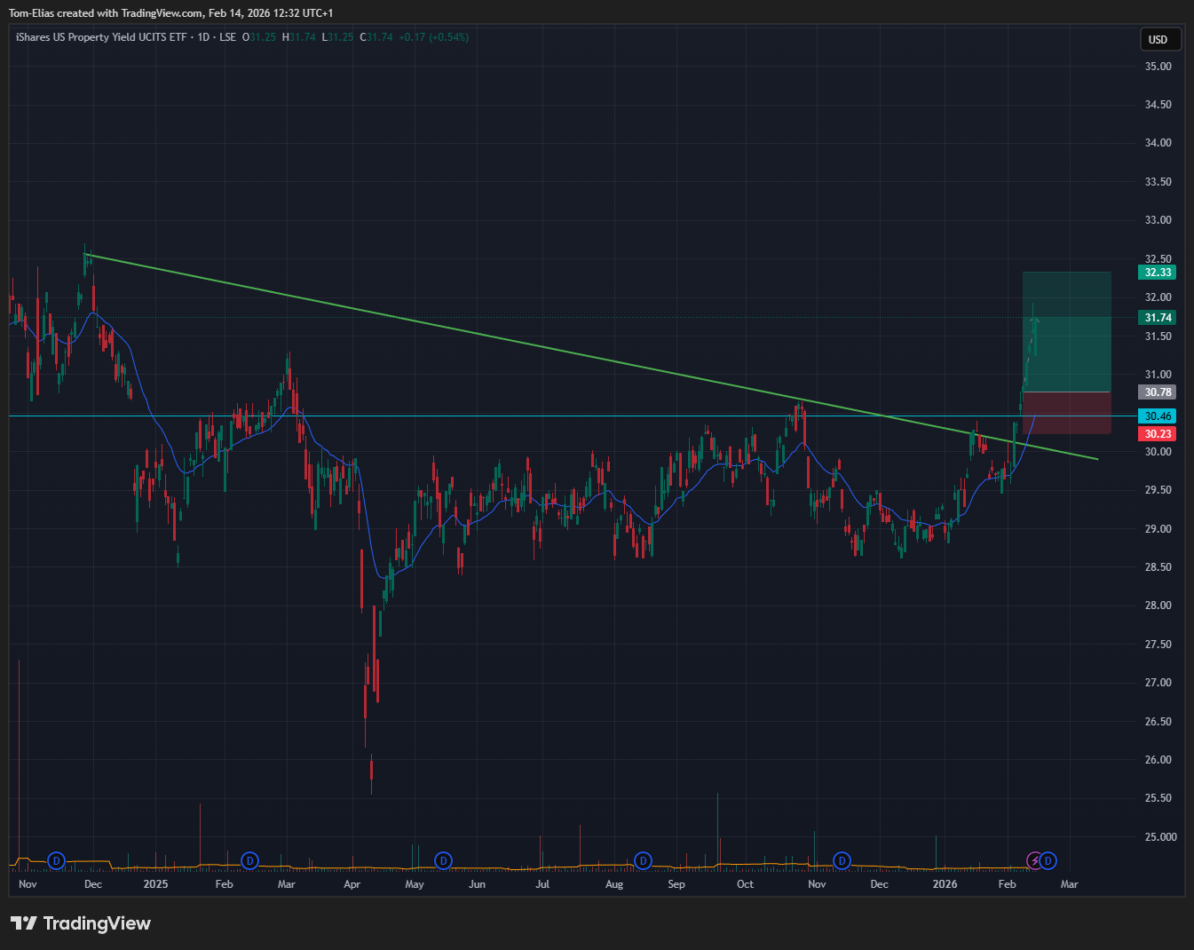Image resolution: width=1194 pixels, height=950 pixels.
Task: Click the dividend marker at mid-May
Action: click(443, 860)
